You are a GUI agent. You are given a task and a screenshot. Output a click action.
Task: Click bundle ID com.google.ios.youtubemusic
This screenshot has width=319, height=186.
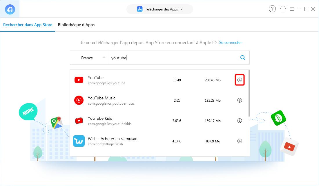point(111,103)
